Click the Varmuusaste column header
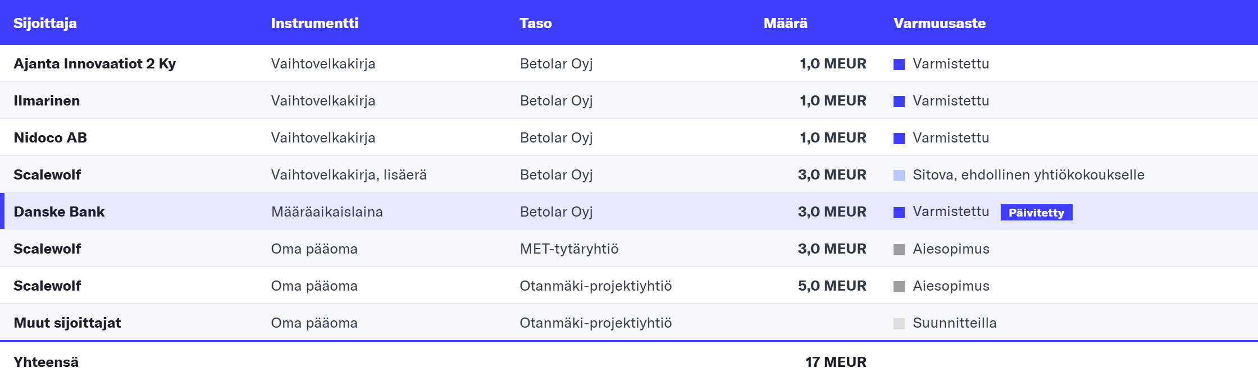 click(x=940, y=23)
